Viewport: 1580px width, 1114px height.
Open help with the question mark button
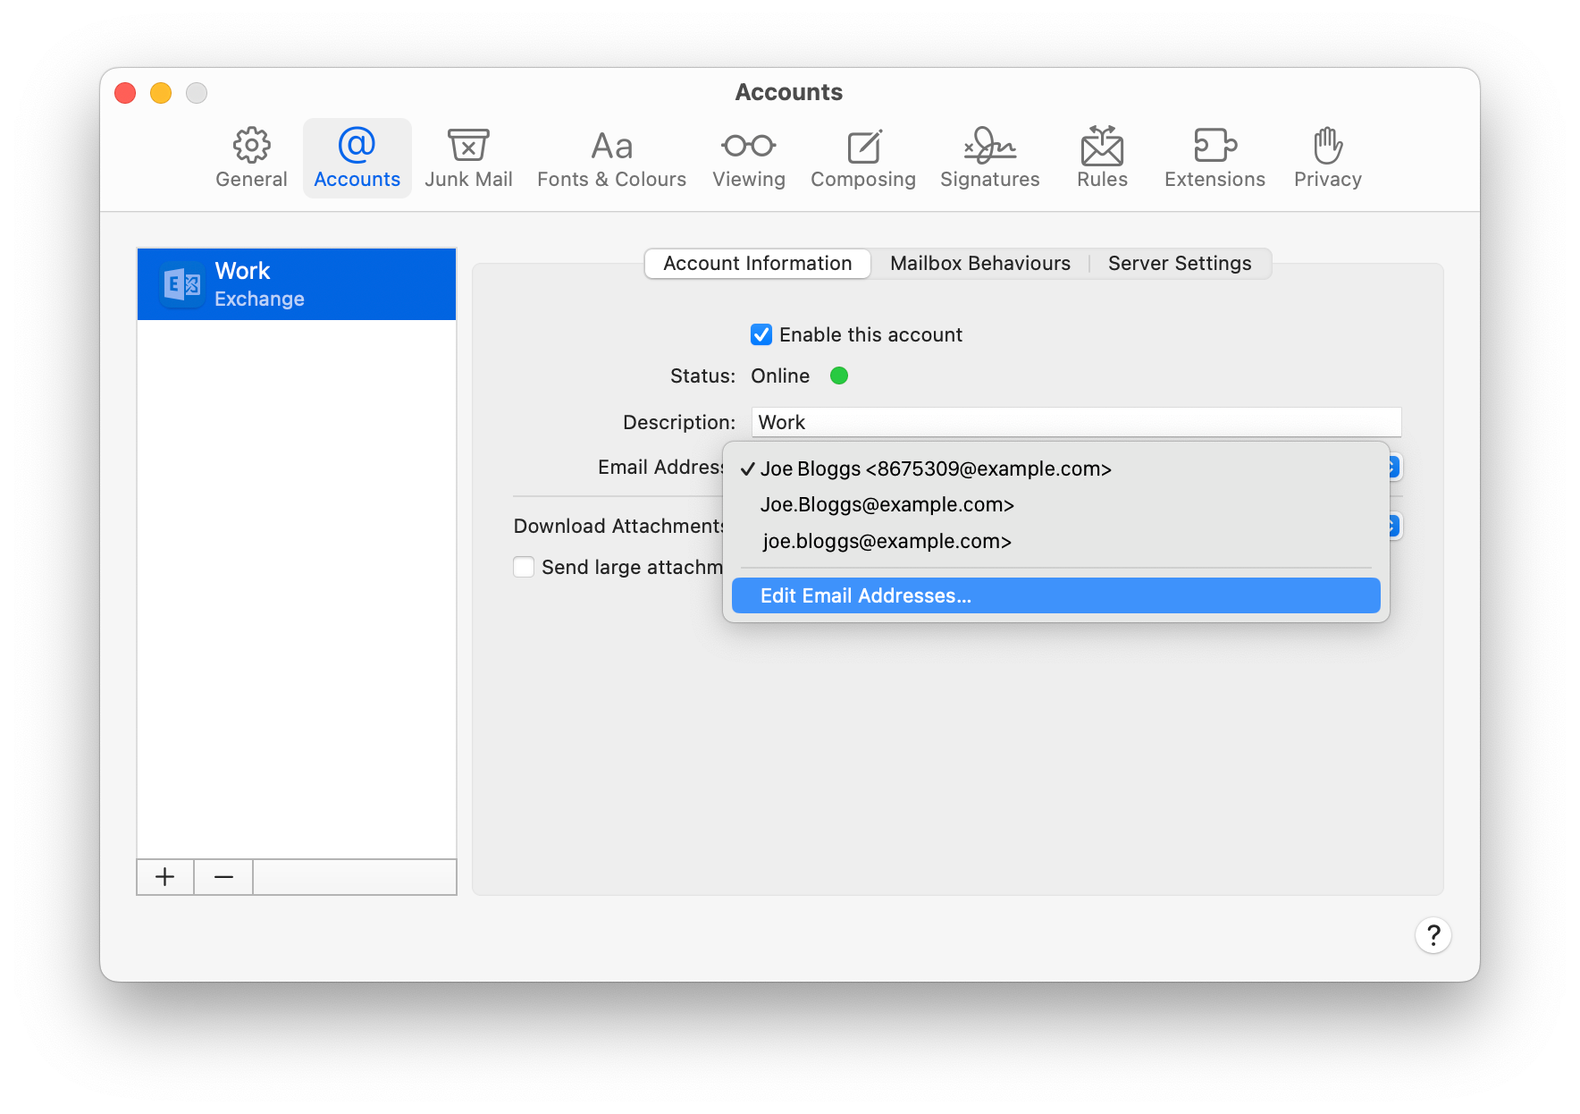pyautogui.click(x=1433, y=935)
